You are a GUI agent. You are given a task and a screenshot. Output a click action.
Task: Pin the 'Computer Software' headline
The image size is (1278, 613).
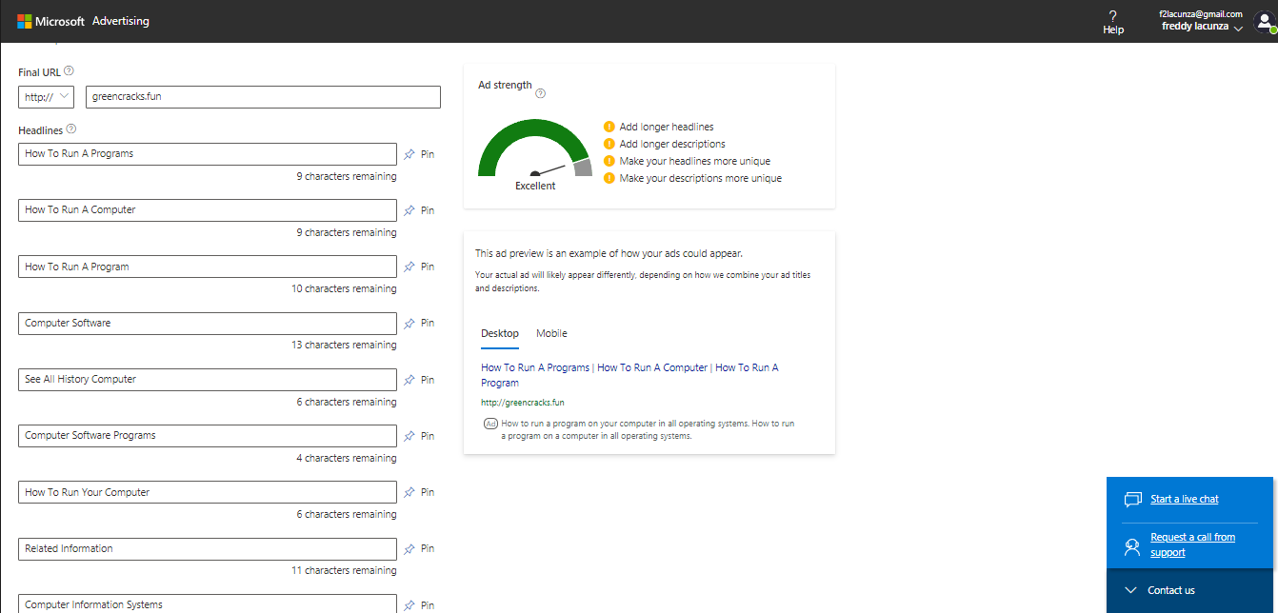coord(419,323)
